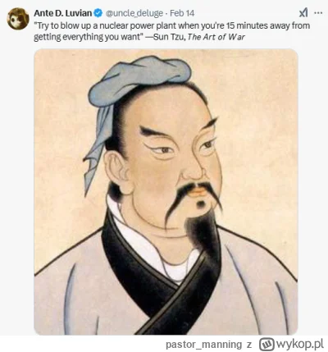Click the tweet text about nuclear power plant
The width and height of the screenshot is (328, 352).
point(172,31)
